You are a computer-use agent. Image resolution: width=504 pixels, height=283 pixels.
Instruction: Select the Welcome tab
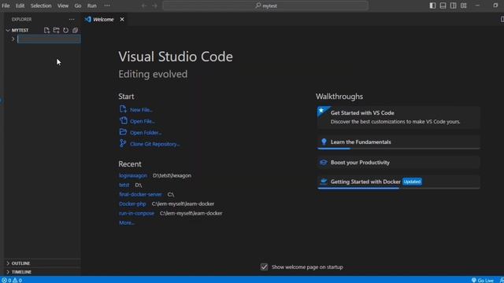[x=103, y=19]
